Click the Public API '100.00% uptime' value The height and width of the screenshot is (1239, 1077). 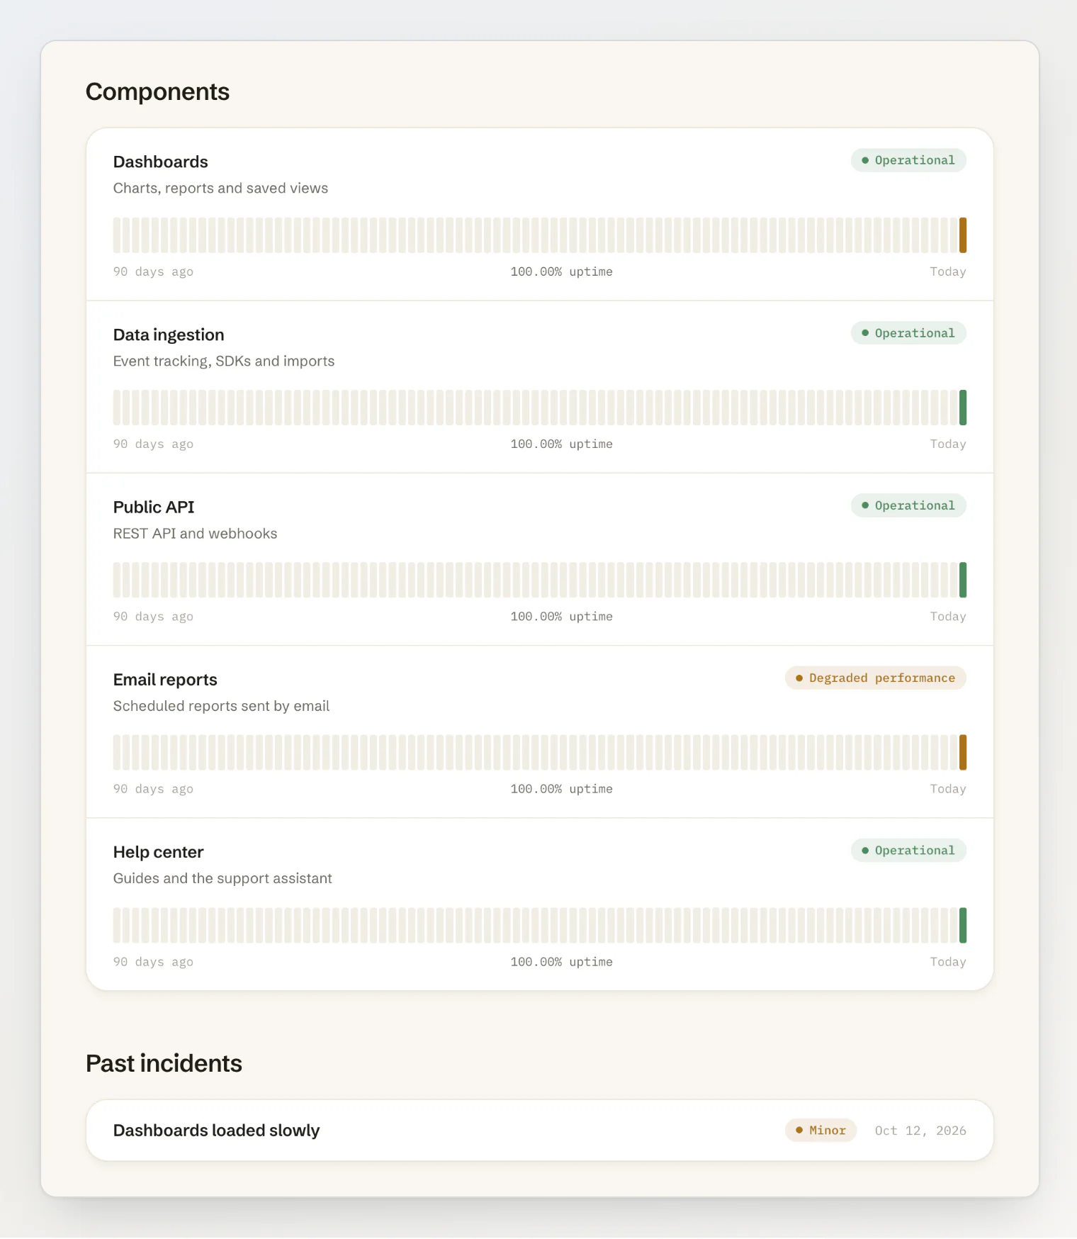click(562, 617)
